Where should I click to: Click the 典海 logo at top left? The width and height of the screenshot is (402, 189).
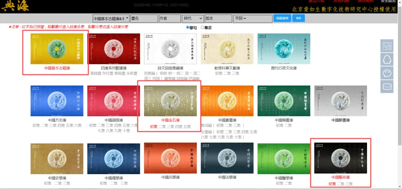point(15,6)
